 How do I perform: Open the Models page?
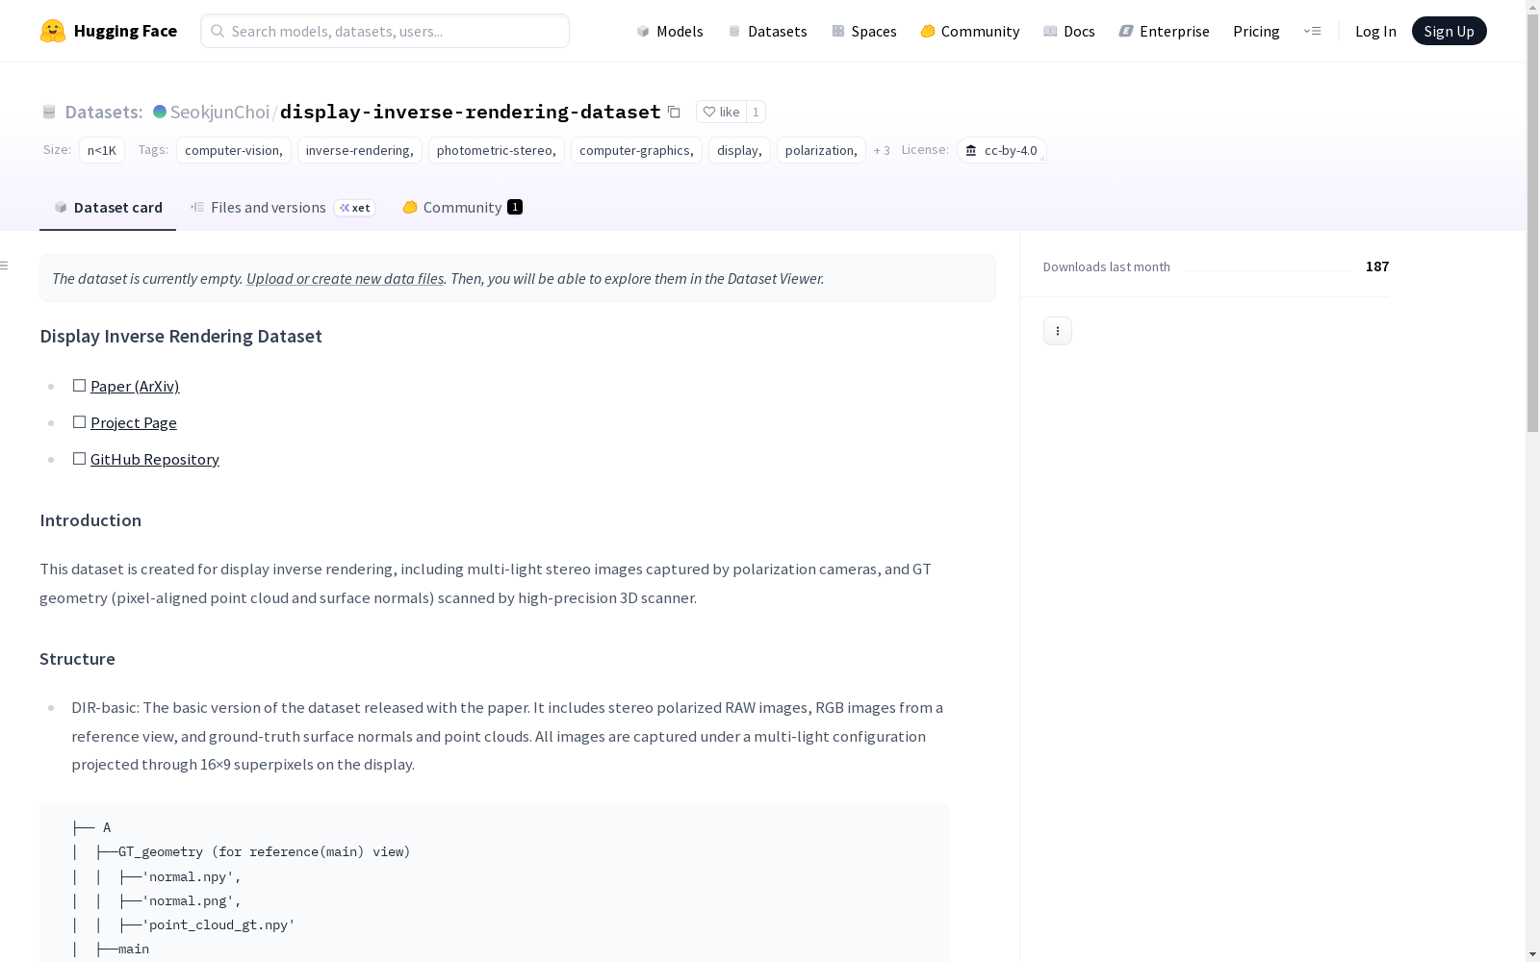point(670,31)
